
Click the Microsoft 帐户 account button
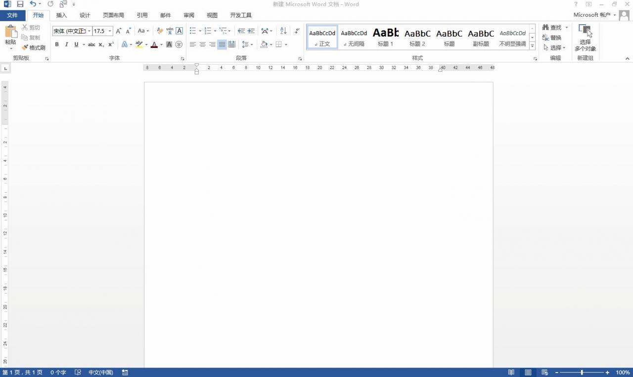pos(595,15)
